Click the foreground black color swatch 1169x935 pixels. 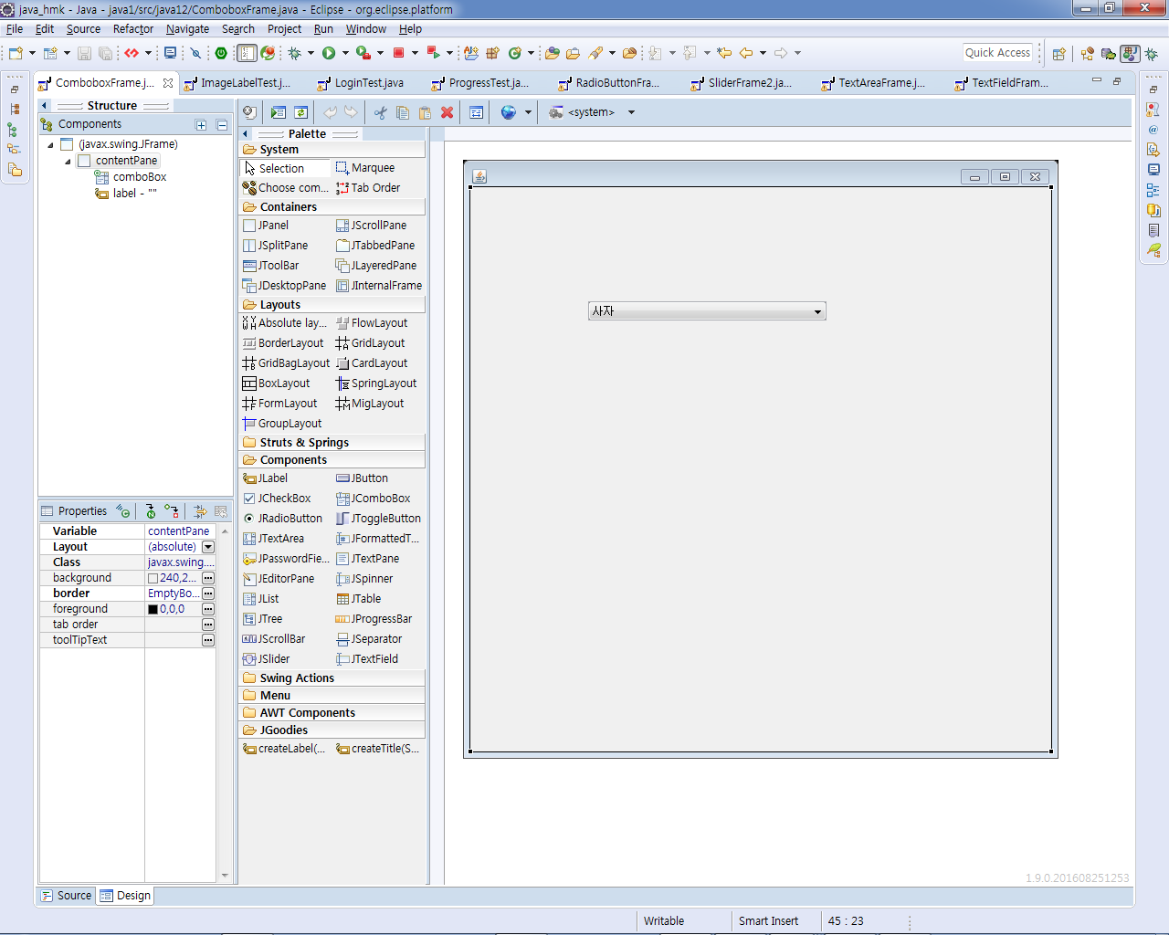[153, 609]
